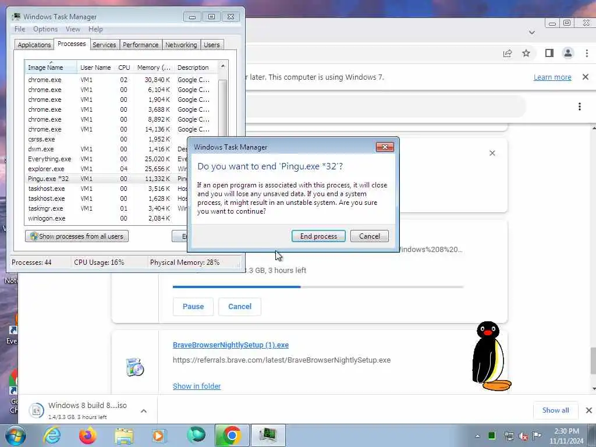Expand Chrome tab search chevron
Screen dimensions: 596x447
(x=532, y=33)
